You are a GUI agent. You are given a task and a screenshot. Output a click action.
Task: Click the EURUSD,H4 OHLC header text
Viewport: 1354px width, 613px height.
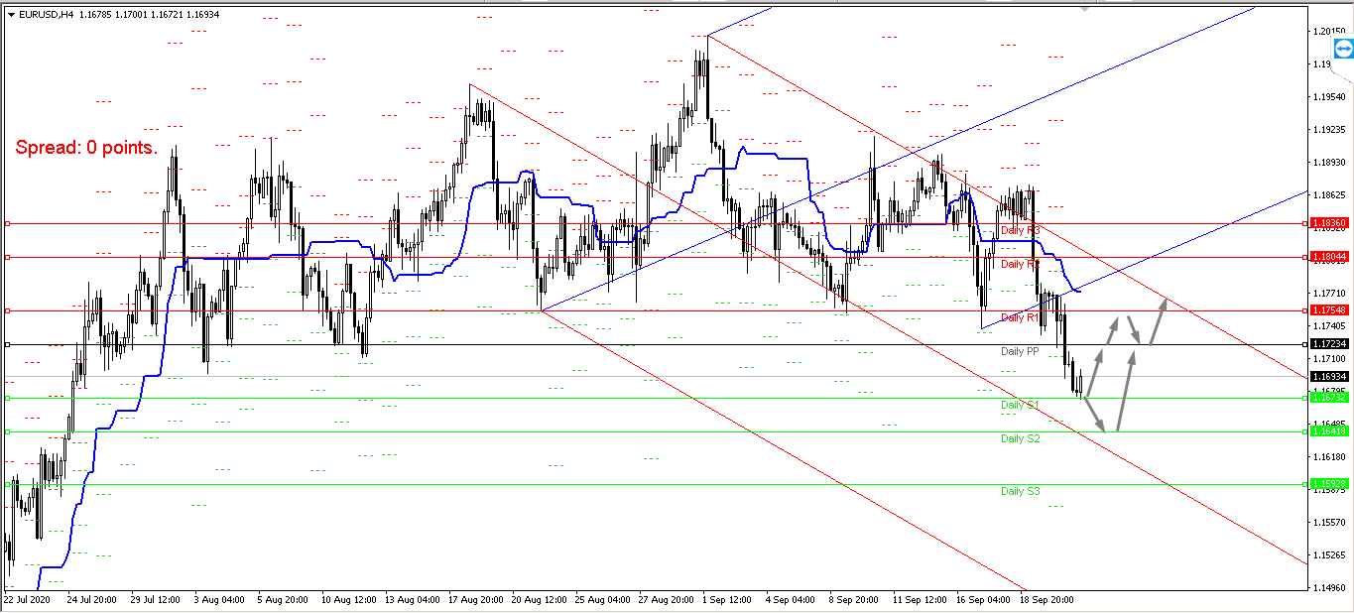point(120,15)
